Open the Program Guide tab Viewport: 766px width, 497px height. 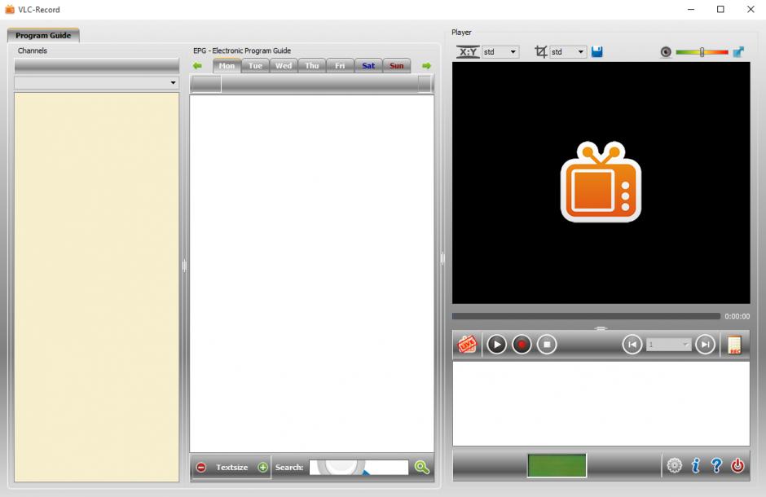(x=43, y=35)
